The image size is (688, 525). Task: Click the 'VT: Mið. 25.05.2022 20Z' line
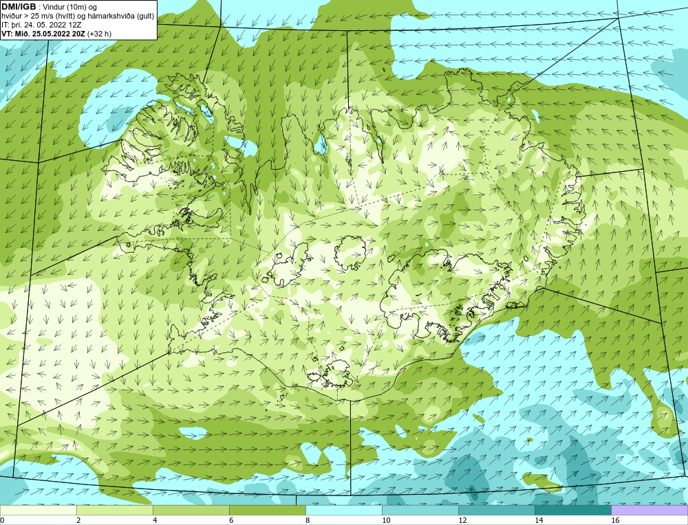tap(43, 34)
